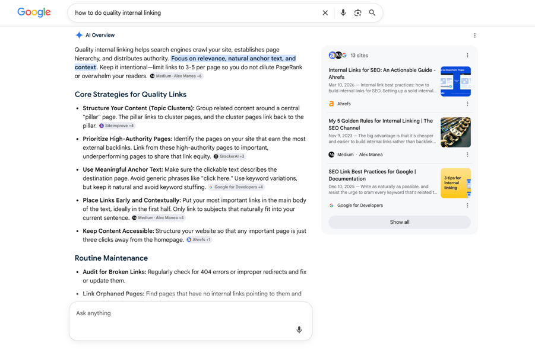Open the Ahrefs article thumbnail
Viewport: 535px width, 353px height.
point(455,81)
